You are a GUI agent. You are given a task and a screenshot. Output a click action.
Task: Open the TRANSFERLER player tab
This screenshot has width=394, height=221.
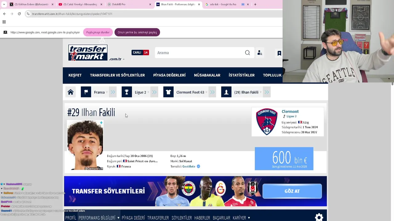158,218
